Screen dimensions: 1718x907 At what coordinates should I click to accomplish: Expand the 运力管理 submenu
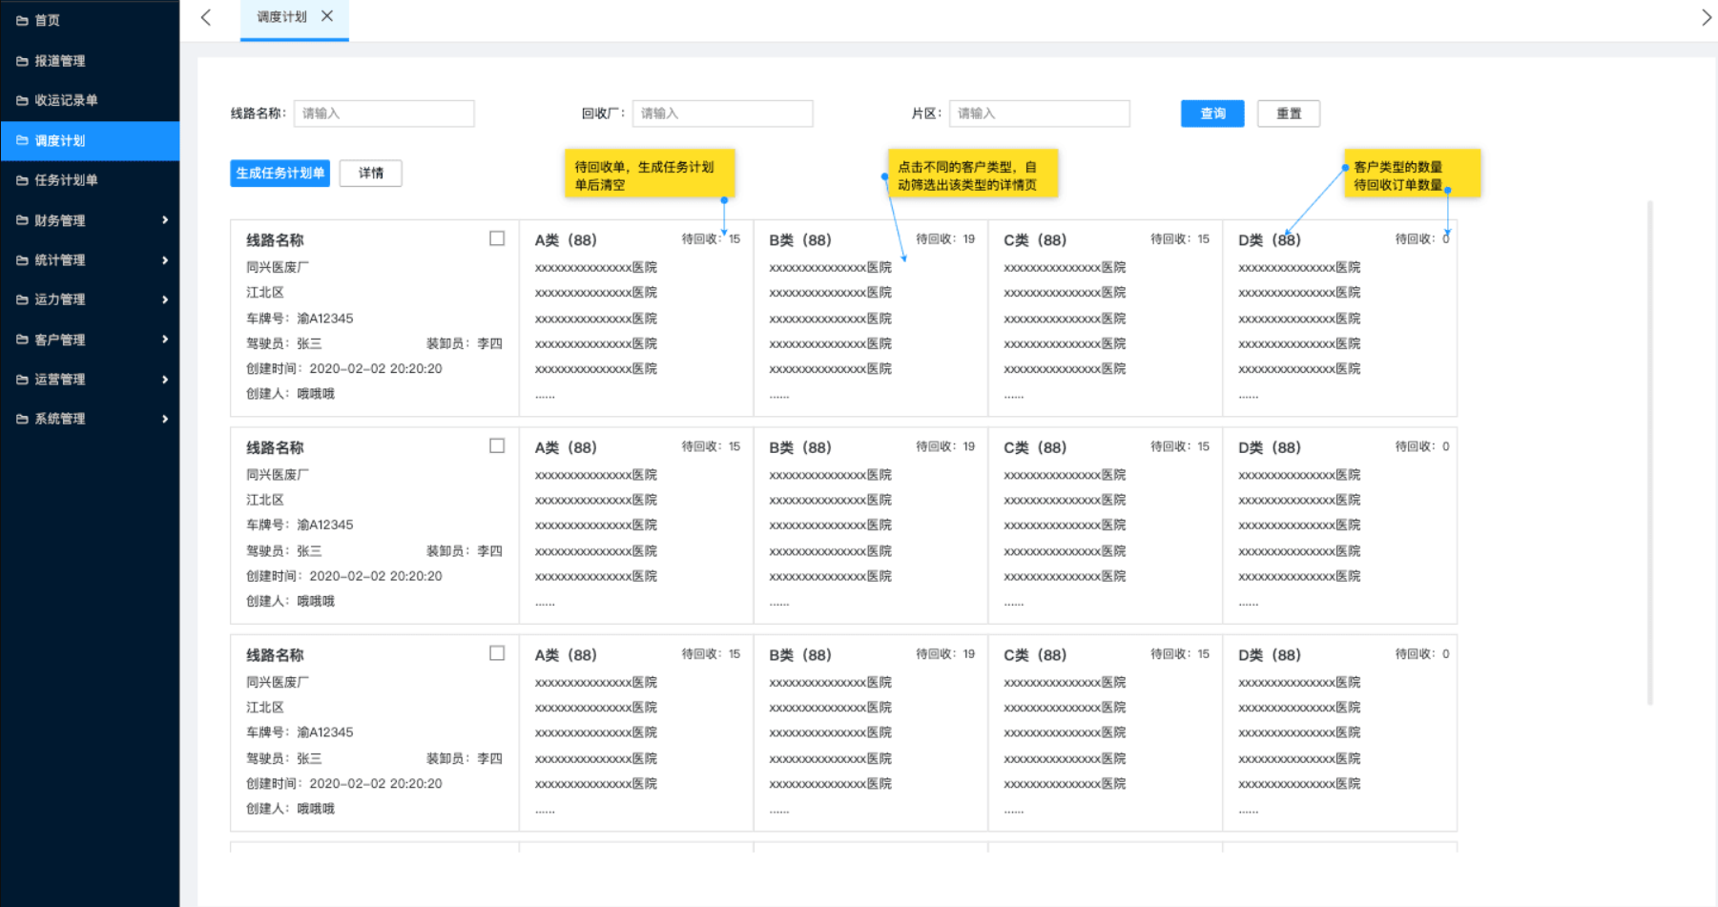coord(165,299)
